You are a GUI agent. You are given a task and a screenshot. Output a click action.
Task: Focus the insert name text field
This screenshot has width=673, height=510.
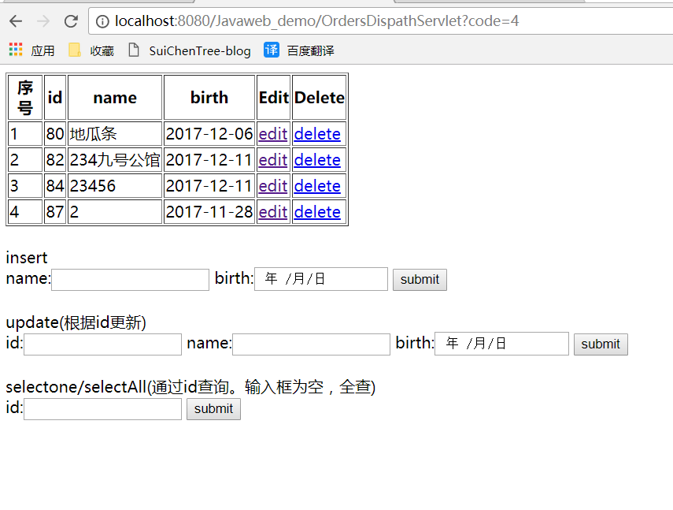coord(130,279)
